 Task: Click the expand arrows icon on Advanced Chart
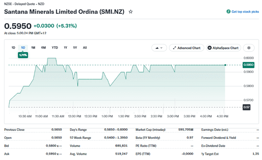tap(174, 48)
